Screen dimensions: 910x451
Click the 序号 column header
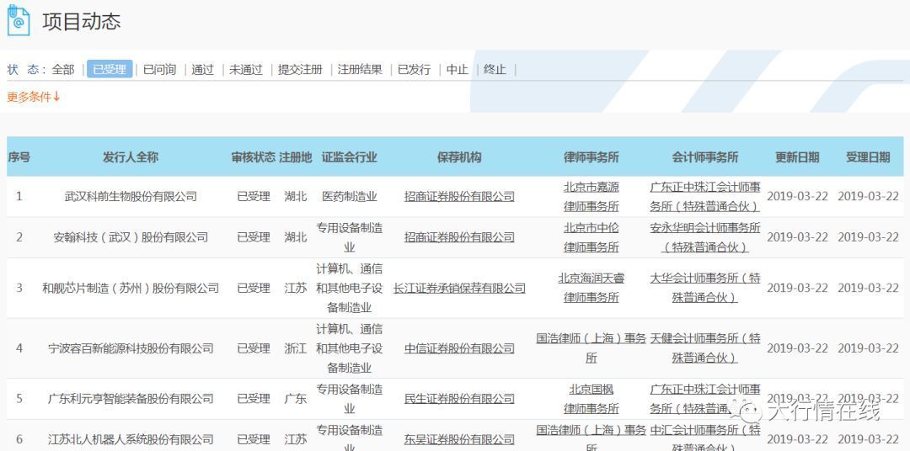tap(19, 157)
